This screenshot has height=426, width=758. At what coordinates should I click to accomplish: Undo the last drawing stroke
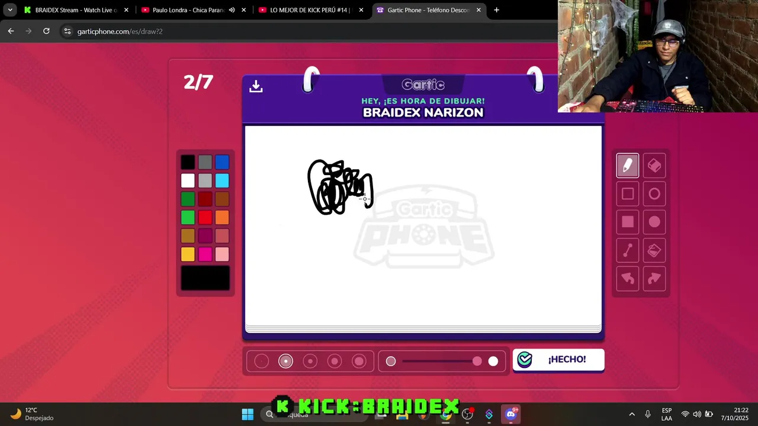point(628,279)
